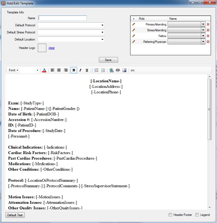Check the Legend checkbox
This screenshot has width=217, height=223.
[x=197, y=215]
